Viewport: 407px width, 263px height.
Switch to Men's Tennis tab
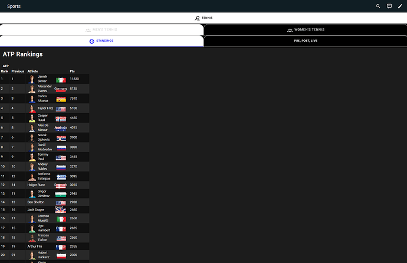[101, 29]
